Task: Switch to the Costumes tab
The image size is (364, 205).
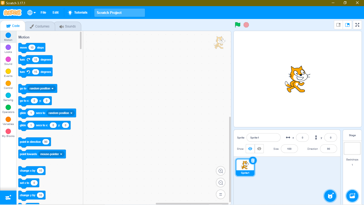Action: (40, 26)
